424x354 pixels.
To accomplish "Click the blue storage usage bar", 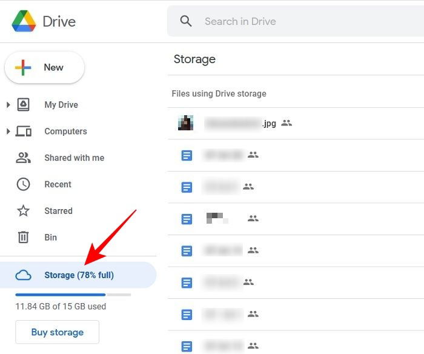I will tap(60, 295).
